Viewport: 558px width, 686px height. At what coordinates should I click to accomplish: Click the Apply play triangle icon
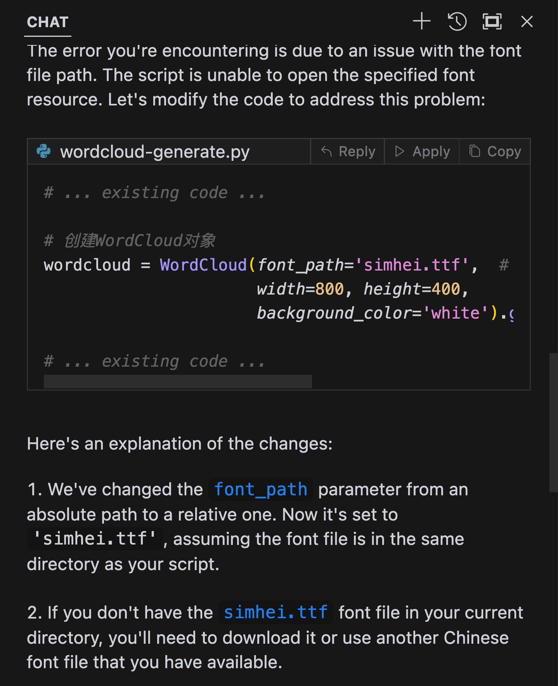tap(399, 152)
